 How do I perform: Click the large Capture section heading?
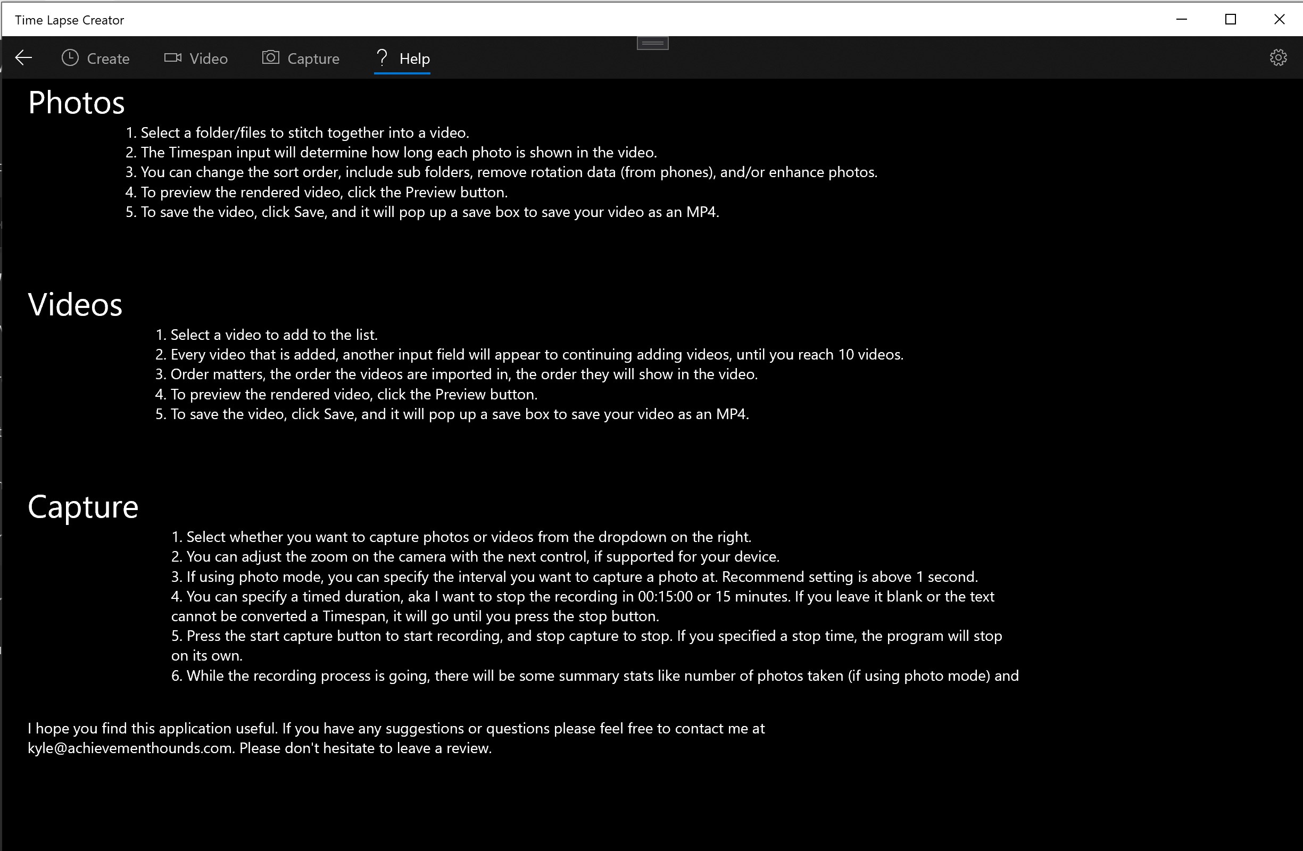(x=82, y=507)
